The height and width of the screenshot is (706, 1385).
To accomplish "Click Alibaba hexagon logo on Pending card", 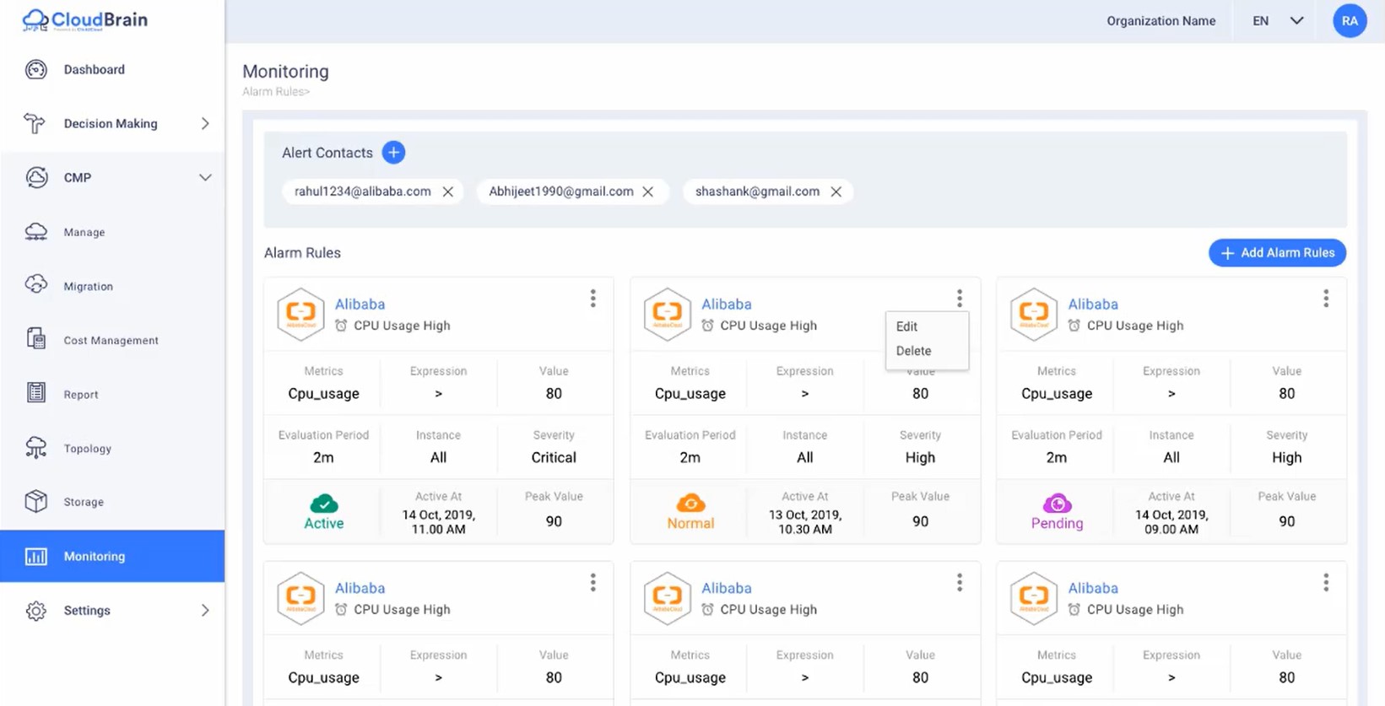I will pos(1034,314).
